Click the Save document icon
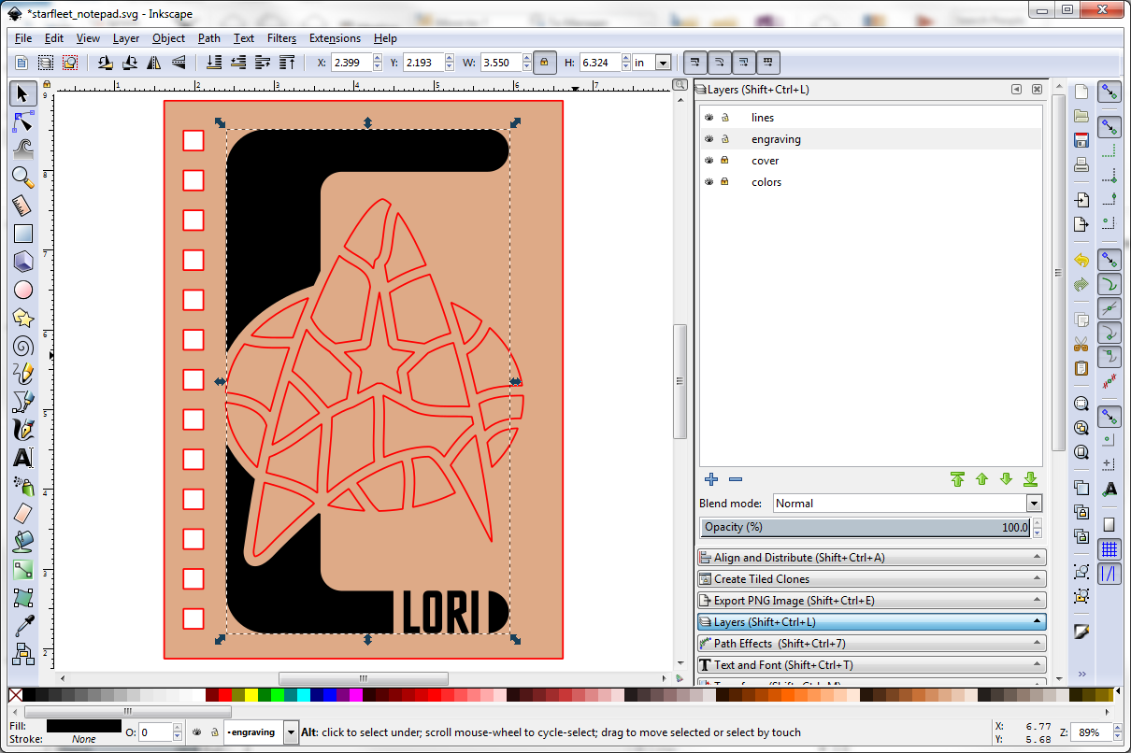 point(1081,140)
